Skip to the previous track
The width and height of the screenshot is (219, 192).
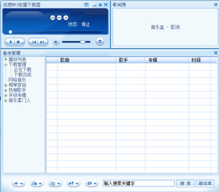(x=34, y=42)
